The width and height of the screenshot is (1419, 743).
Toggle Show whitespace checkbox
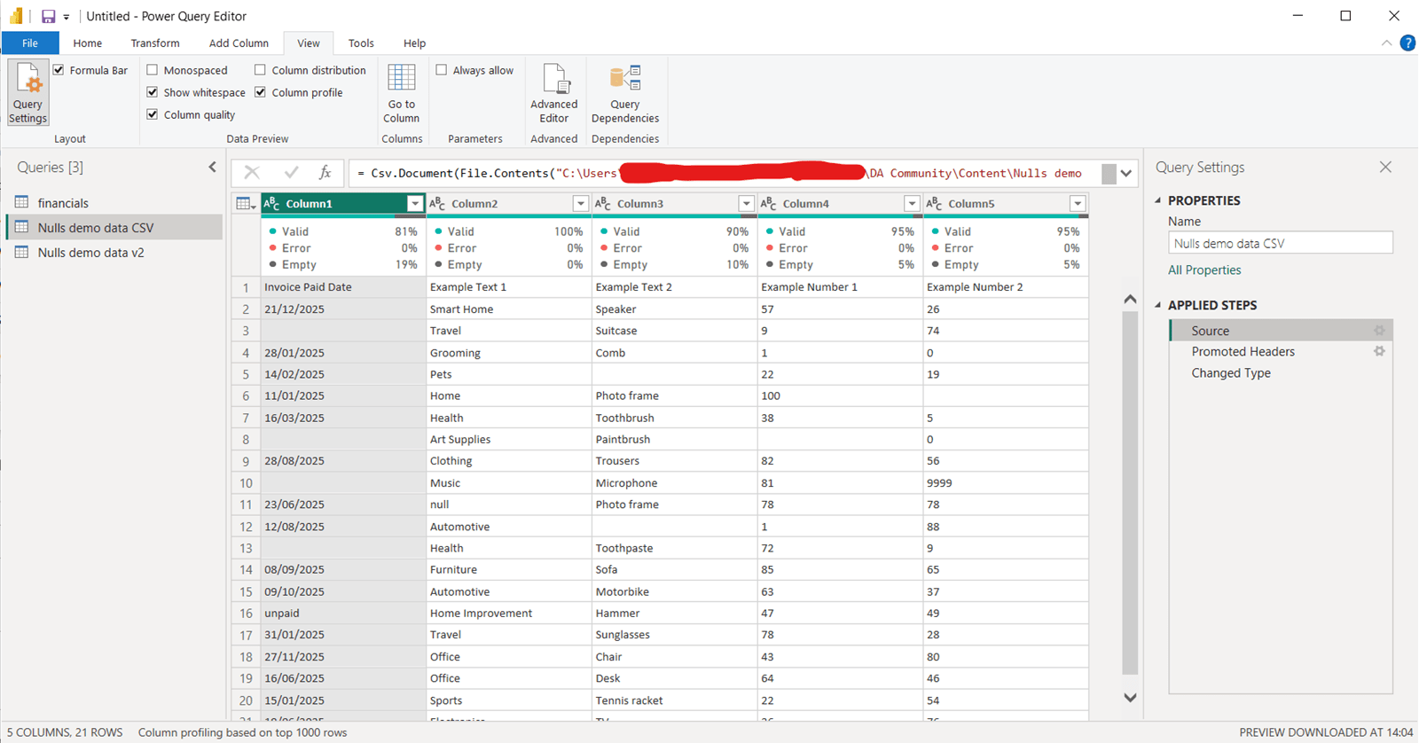click(153, 92)
